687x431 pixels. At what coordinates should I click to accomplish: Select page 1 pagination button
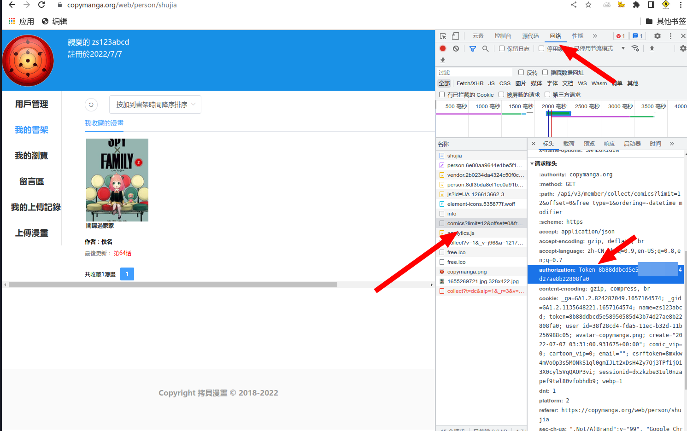tap(127, 274)
